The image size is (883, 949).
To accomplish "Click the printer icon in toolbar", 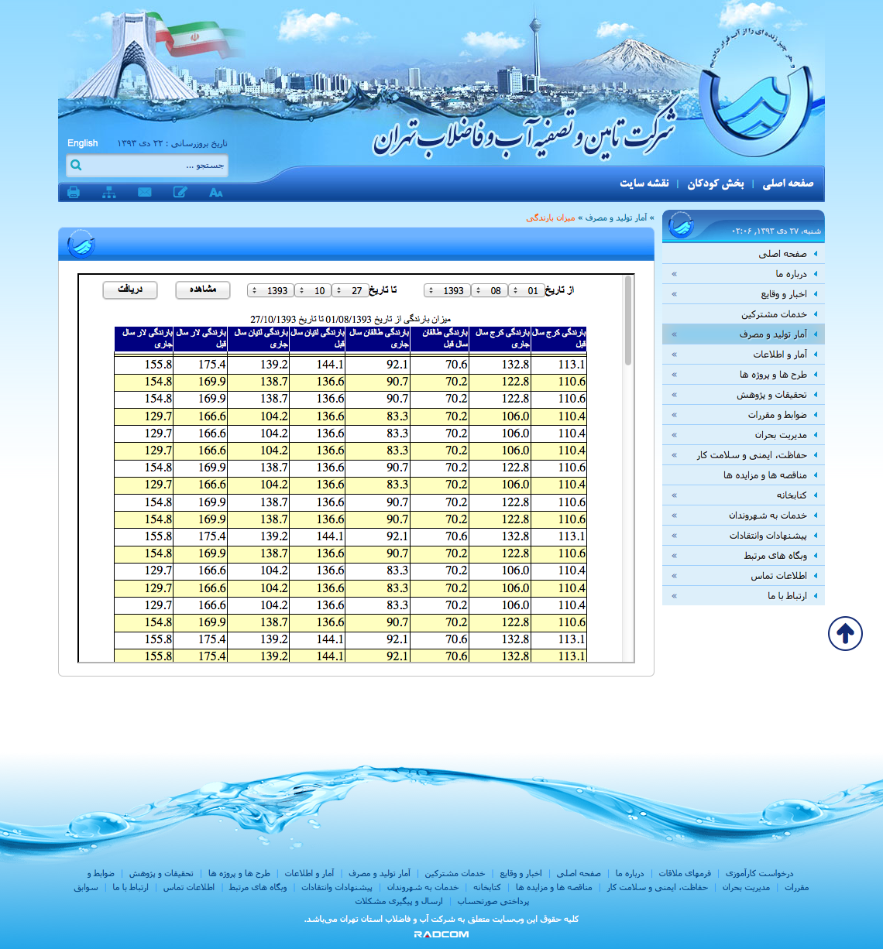I will [x=74, y=192].
